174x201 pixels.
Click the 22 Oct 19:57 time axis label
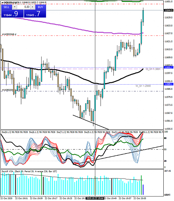125,198
